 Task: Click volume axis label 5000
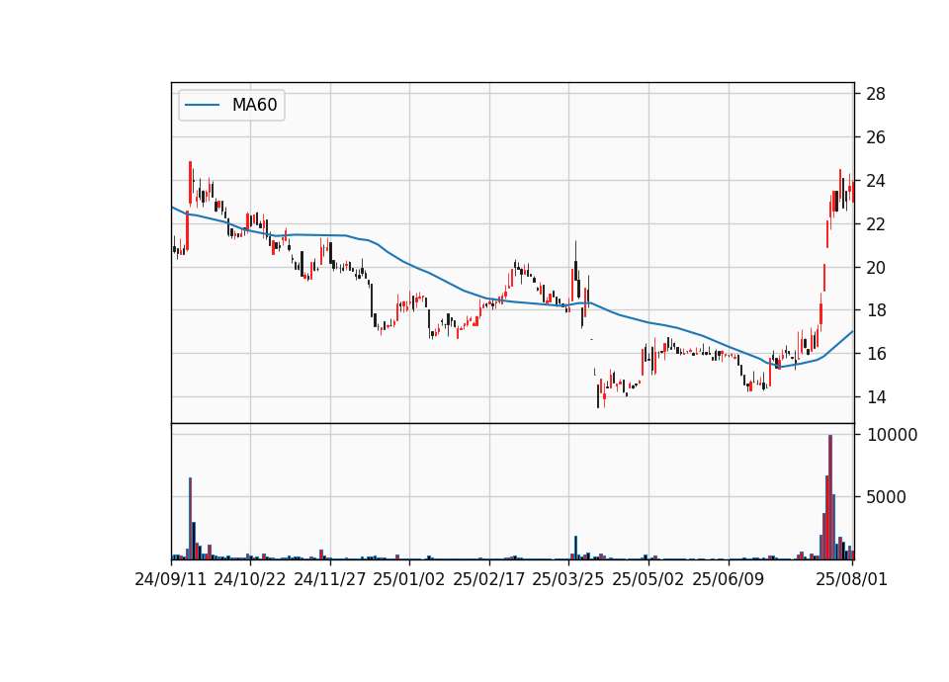click(x=886, y=497)
